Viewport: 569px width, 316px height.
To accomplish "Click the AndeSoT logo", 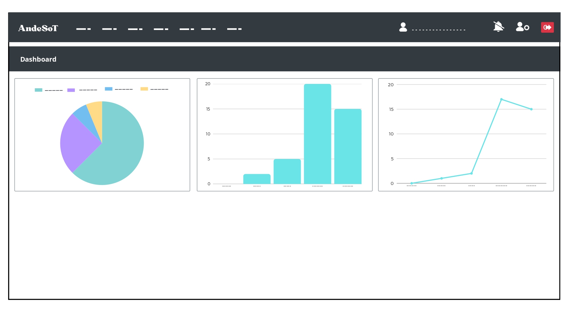I will pos(38,28).
